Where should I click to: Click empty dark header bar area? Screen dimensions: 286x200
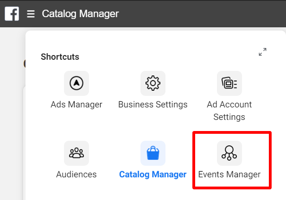[x=201, y=14]
